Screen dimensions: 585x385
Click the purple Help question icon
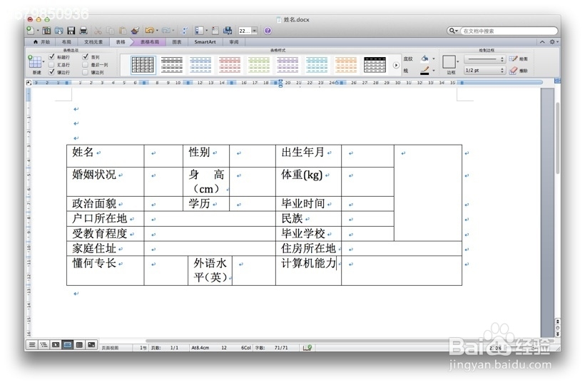point(268,31)
